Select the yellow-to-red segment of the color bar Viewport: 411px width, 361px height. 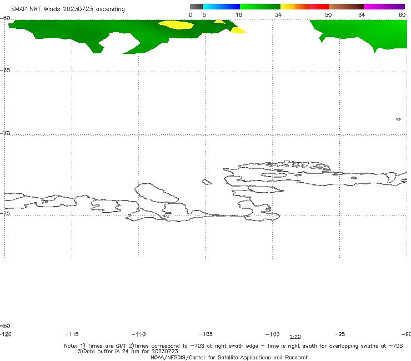tap(304, 7)
